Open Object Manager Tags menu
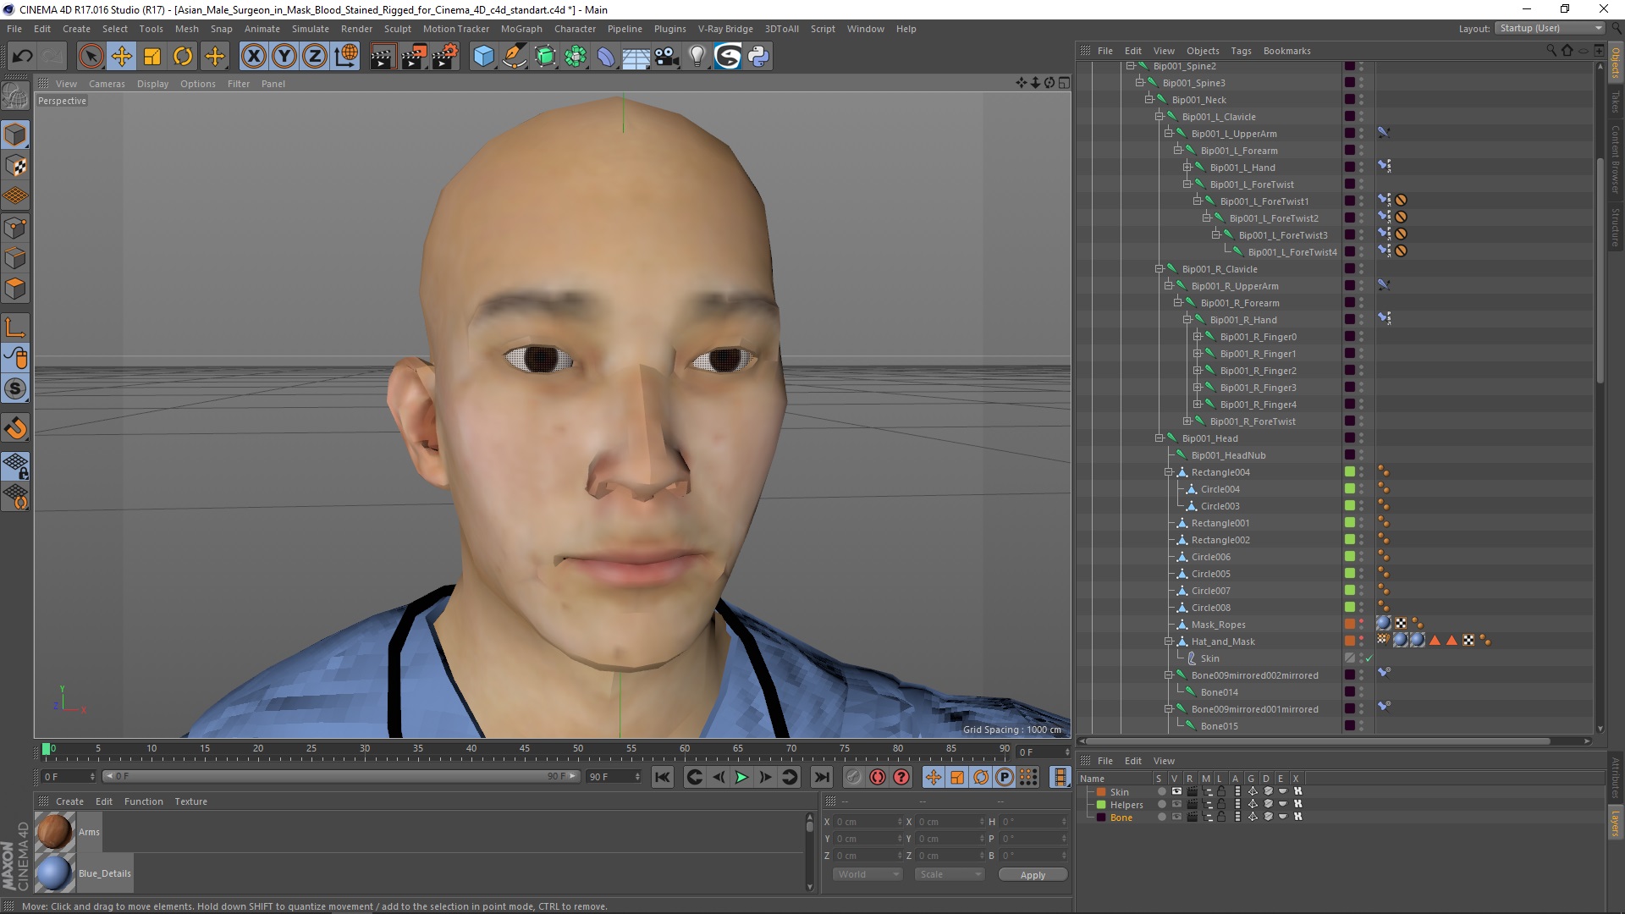Screen dimensions: 1625x914 (1241, 51)
